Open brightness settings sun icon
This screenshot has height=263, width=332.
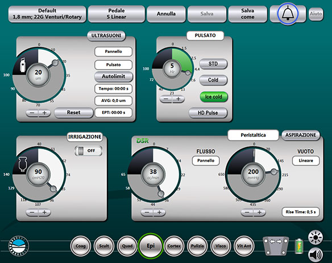click(x=316, y=237)
